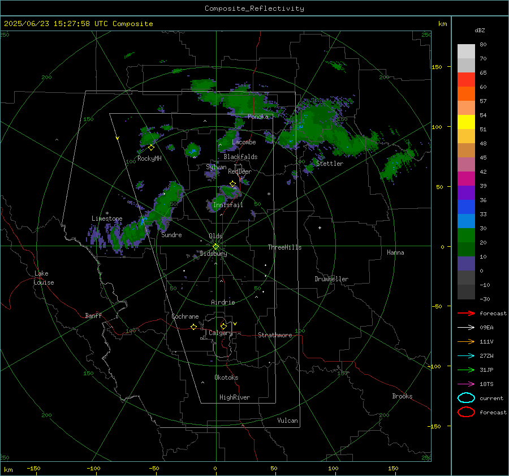This screenshot has height=476, width=509.
Task: Click the red forecast ellipse icon
Action: pyautogui.click(x=466, y=412)
